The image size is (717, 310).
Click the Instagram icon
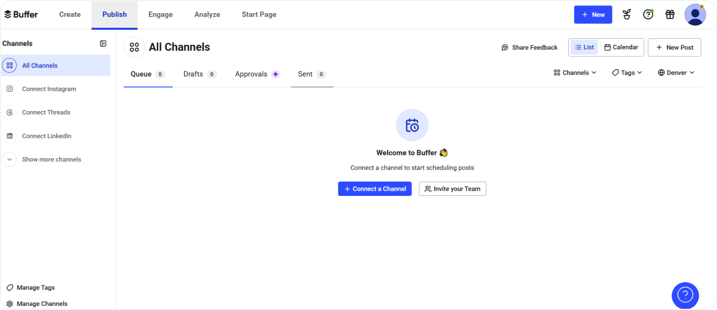(x=10, y=89)
